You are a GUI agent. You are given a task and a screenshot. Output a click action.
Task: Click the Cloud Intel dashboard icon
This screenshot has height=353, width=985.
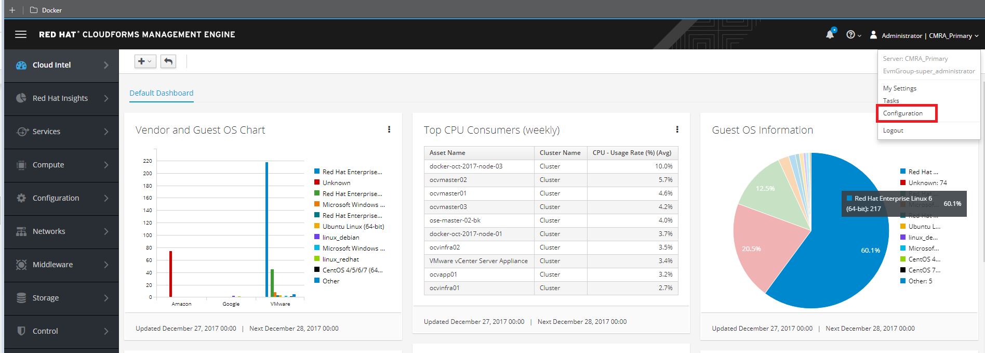[21, 65]
